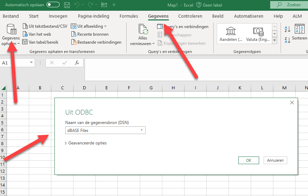The width and height of the screenshot is (308, 196).
Task: Open the Name Box dropdown arrow
Action: [31, 63]
